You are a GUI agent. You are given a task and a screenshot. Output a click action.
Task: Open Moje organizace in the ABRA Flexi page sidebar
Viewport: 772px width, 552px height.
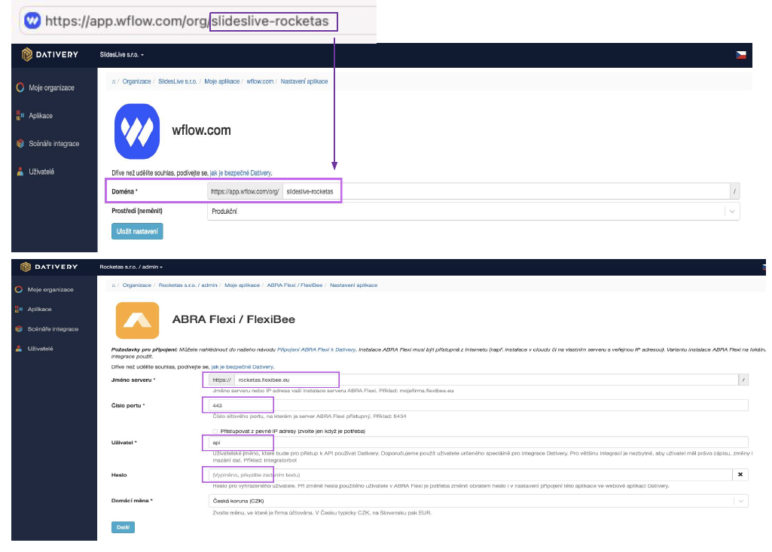click(x=44, y=289)
